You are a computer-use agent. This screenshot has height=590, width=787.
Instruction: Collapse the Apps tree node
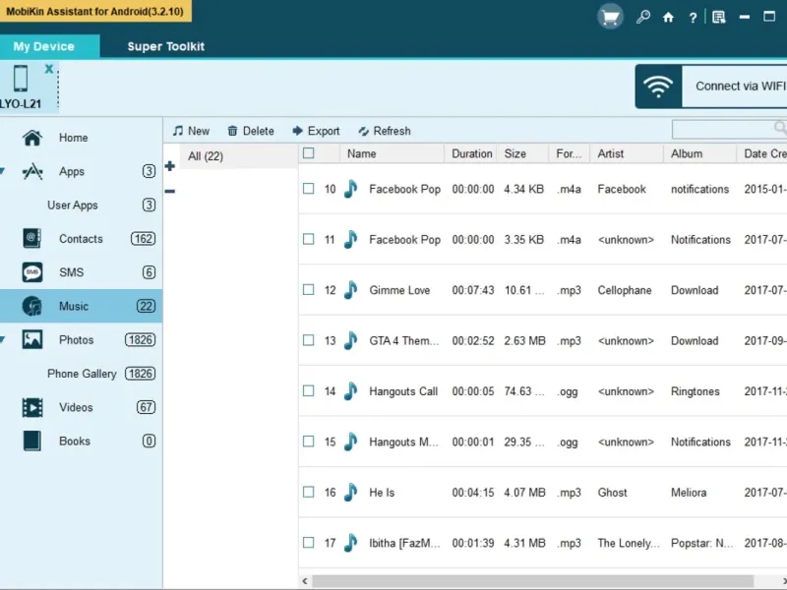(3, 172)
